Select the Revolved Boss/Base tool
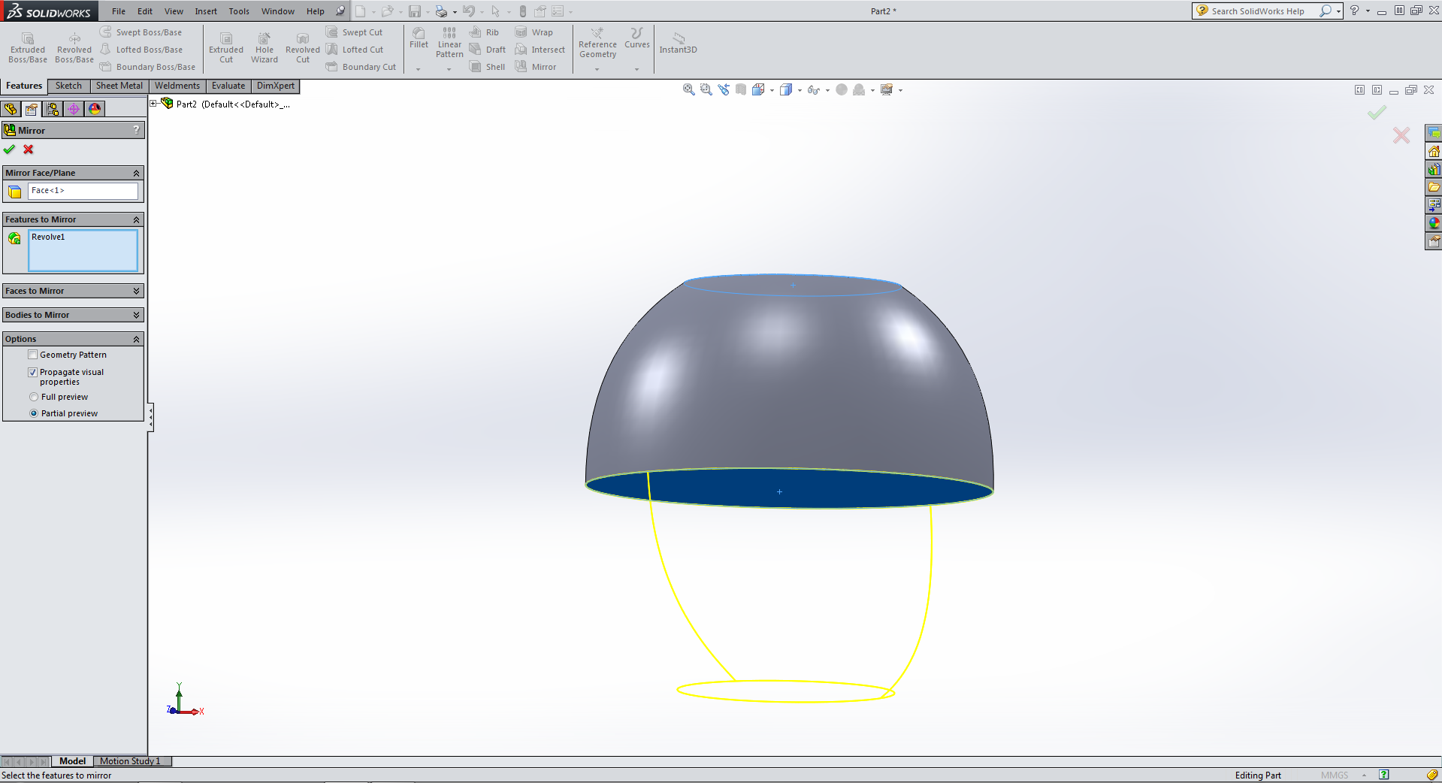The image size is (1442, 783). 74,48
